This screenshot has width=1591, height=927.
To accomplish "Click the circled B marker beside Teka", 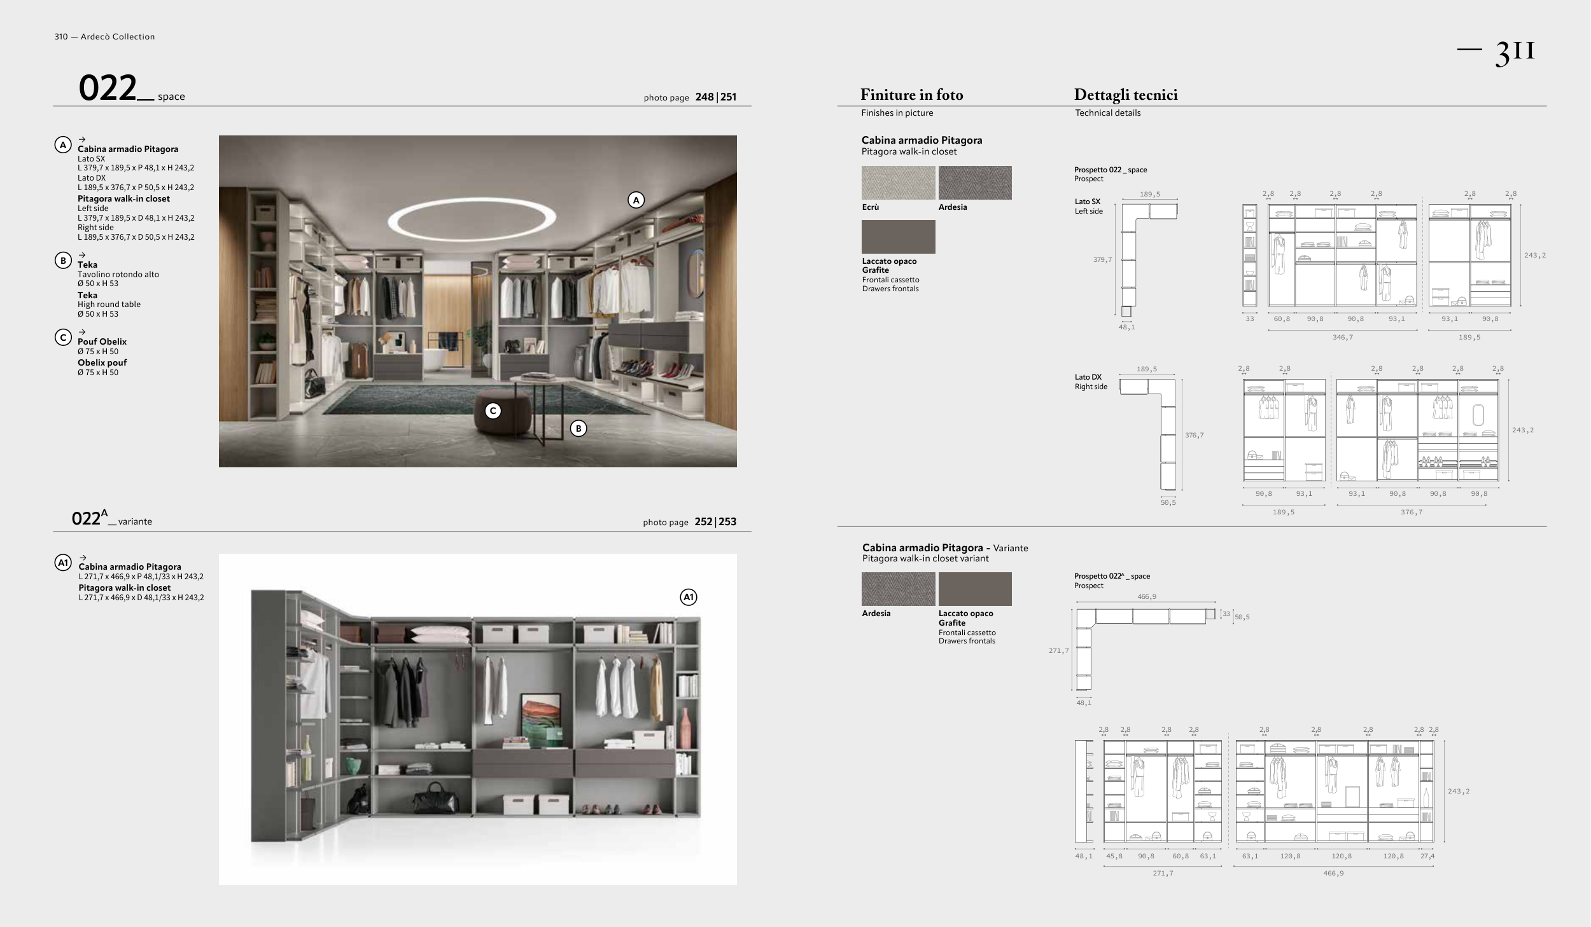I will coord(62,260).
